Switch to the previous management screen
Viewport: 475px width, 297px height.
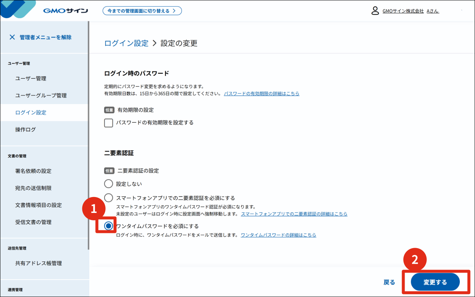click(142, 11)
